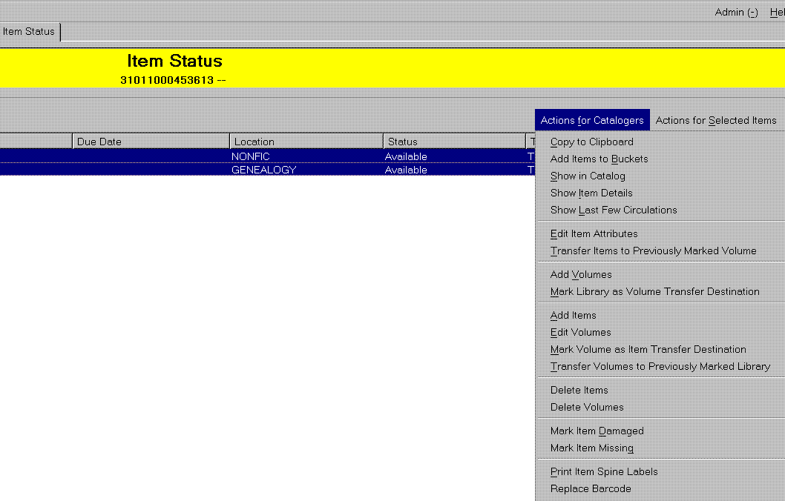
Task: Choose Delete Items from the menu
Action: click(579, 390)
